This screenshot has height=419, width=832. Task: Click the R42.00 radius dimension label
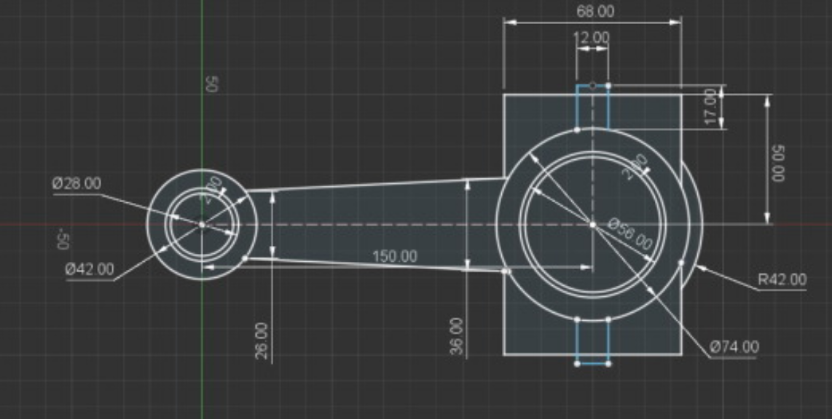(782, 280)
